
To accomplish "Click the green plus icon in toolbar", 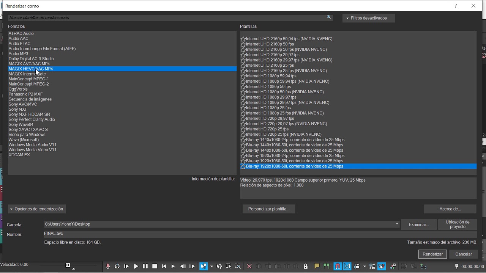I will [423, 267].
